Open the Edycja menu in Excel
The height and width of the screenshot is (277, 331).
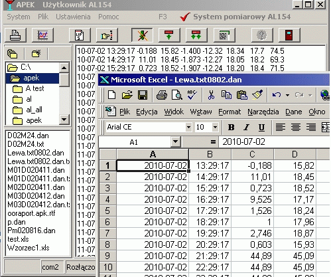tap(147, 112)
